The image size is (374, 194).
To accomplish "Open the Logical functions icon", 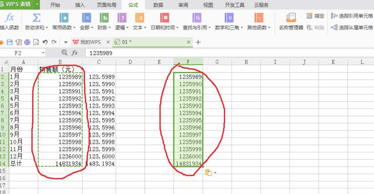I will pyautogui.click(x=122, y=18).
